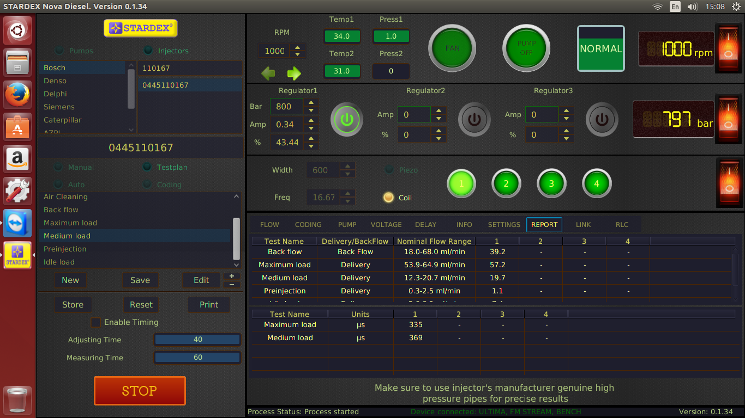Switch to the CODING tab
The width and height of the screenshot is (745, 418).
point(308,224)
